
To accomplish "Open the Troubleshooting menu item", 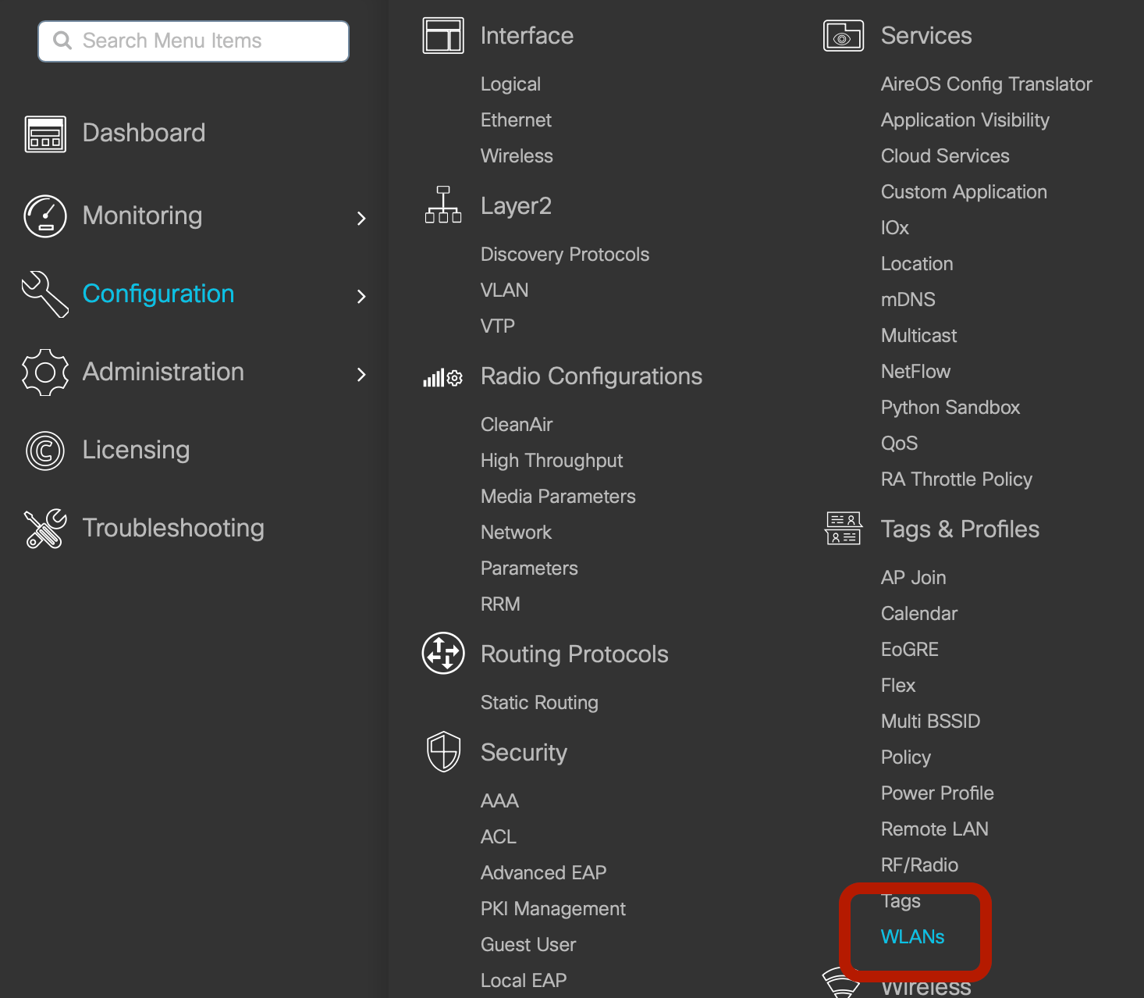I will 173,528.
